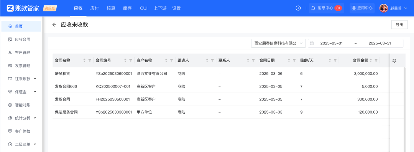414x152 pixels.
Task: Sort by 合同编号 column
Action: pyautogui.click(x=125, y=61)
